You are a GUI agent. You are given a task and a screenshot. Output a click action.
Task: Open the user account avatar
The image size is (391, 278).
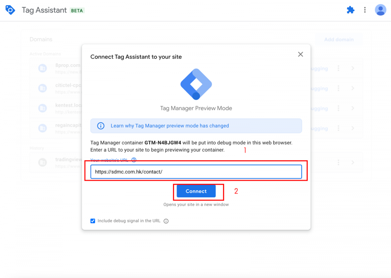[380, 10]
